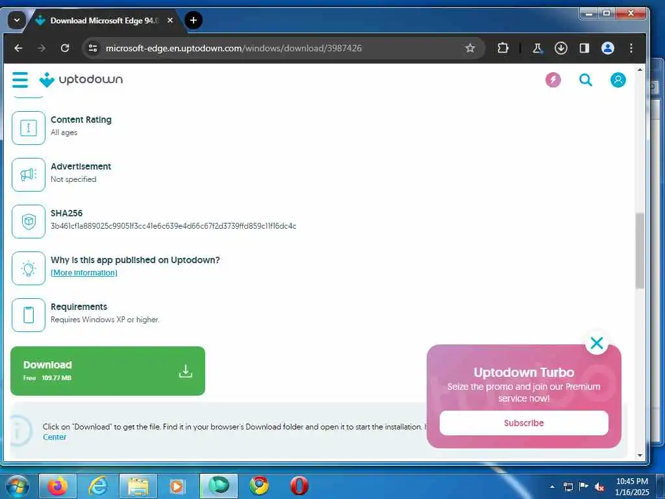Click the Content Rating info icon
Screen dimensions: 665x499
29,128
